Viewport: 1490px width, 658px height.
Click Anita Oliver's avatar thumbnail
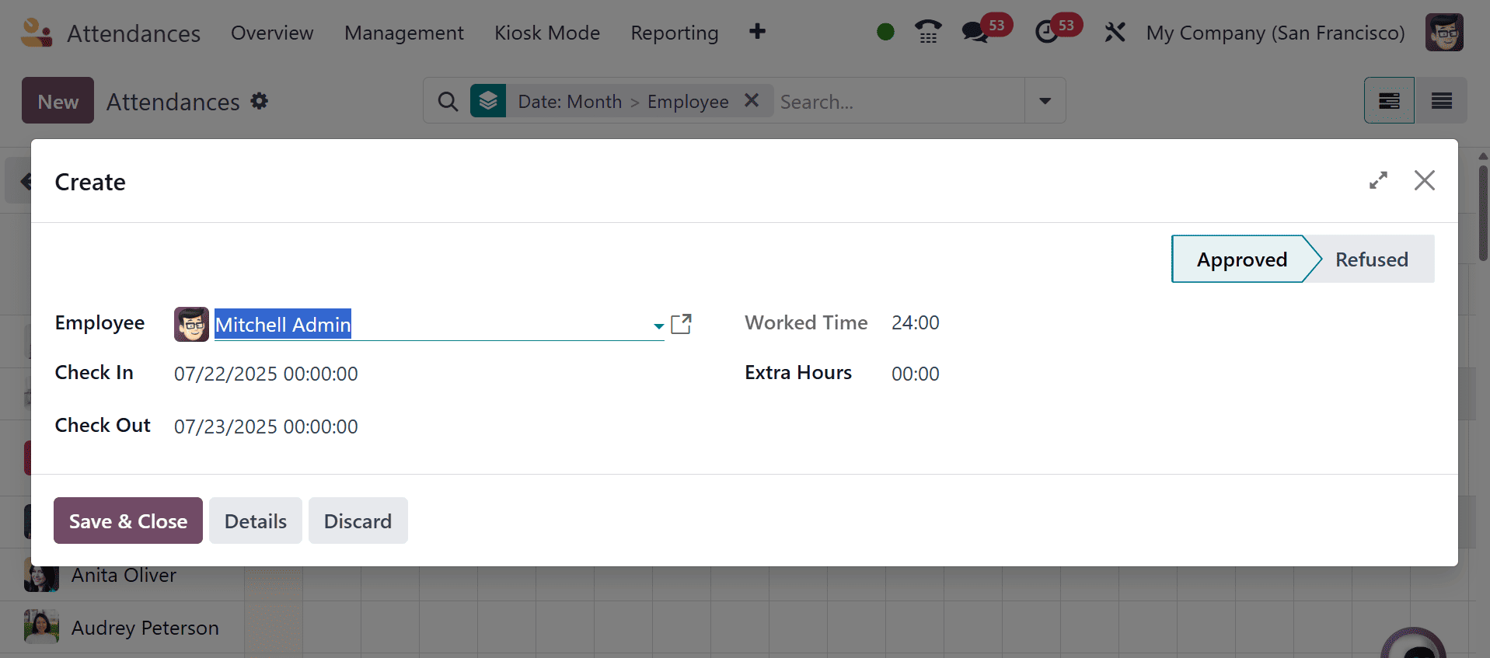coord(41,576)
